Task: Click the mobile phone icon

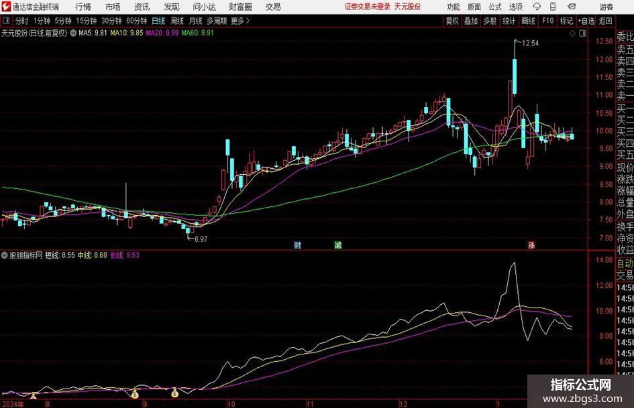Action: [x=553, y=7]
